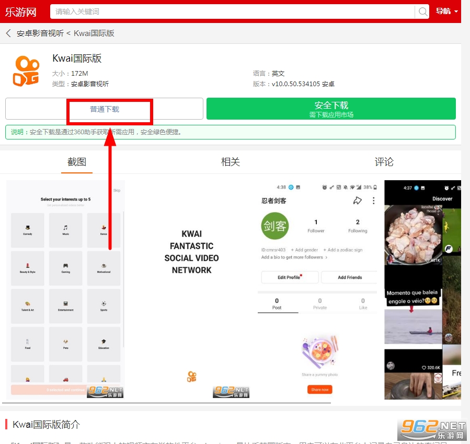Select the 截图 tab
Viewport: 470px width, 444px height.
click(77, 162)
